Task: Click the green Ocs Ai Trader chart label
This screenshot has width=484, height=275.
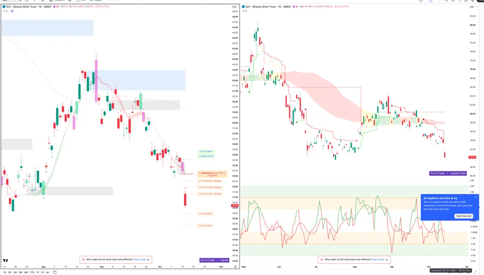Action: coord(206,151)
